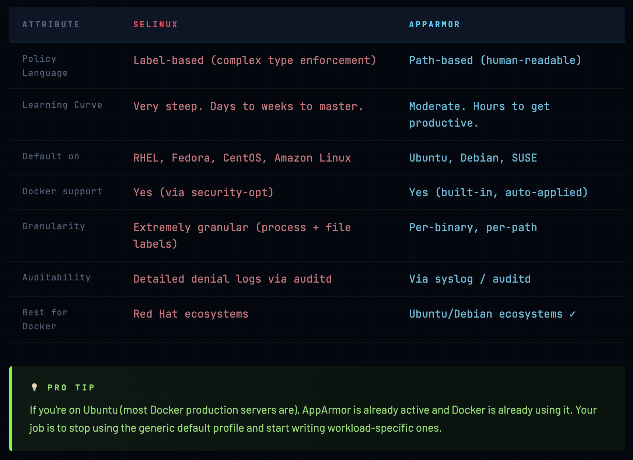Enable the Ubuntu/Debian ecosystems option
Viewport: 633px width, 460px height.
coord(485,314)
